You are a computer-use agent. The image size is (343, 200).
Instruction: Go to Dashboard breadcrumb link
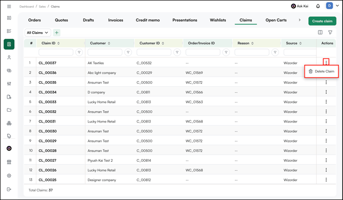[x=27, y=7]
